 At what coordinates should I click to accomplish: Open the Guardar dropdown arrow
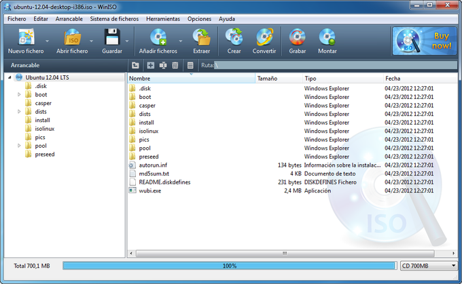pyautogui.click(x=127, y=41)
